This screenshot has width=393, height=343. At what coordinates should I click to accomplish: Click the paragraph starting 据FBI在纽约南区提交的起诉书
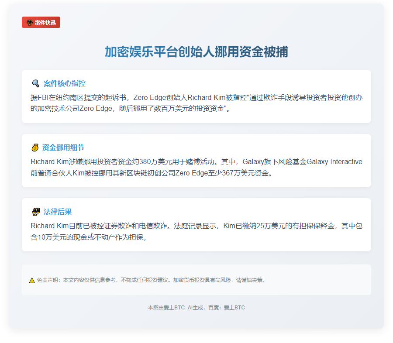click(x=196, y=103)
